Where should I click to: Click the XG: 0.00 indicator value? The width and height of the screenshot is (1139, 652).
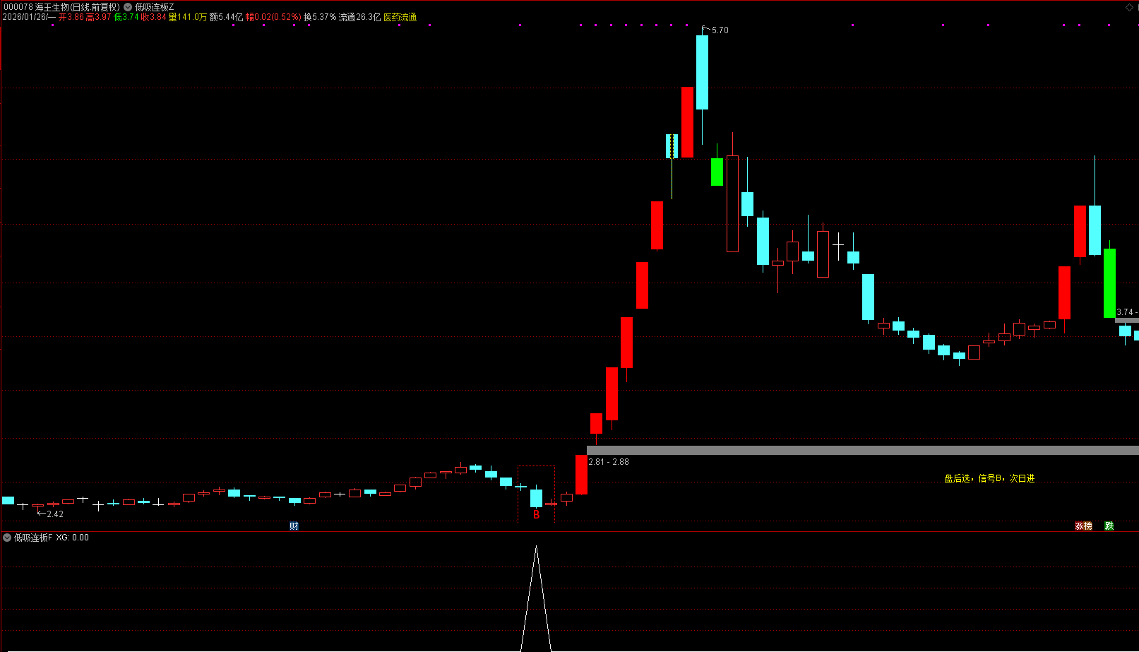pyautogui.click(x=73, y=538)
